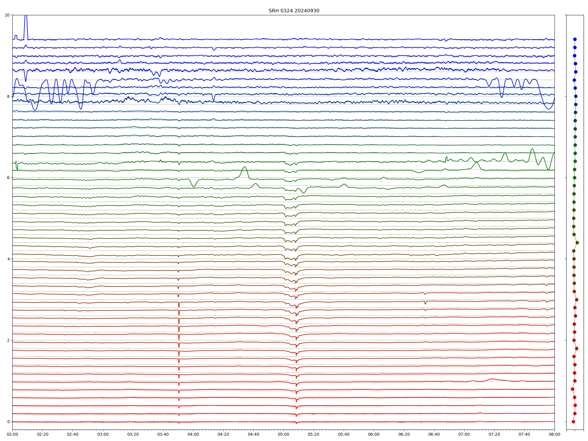
Task: Click the 05:00 time axis label
Action: (283, 434)
